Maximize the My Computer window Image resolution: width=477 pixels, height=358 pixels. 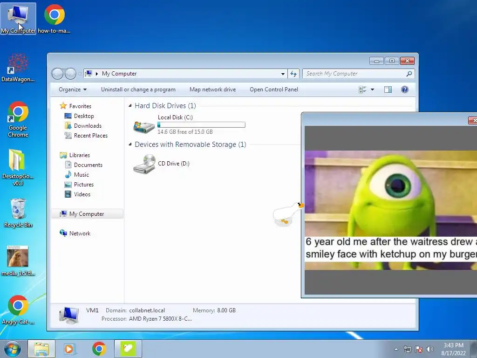point(392,61)
